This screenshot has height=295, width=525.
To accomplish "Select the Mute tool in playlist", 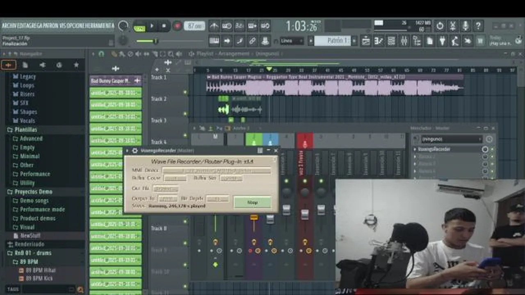I will click(x=138, y=54).
